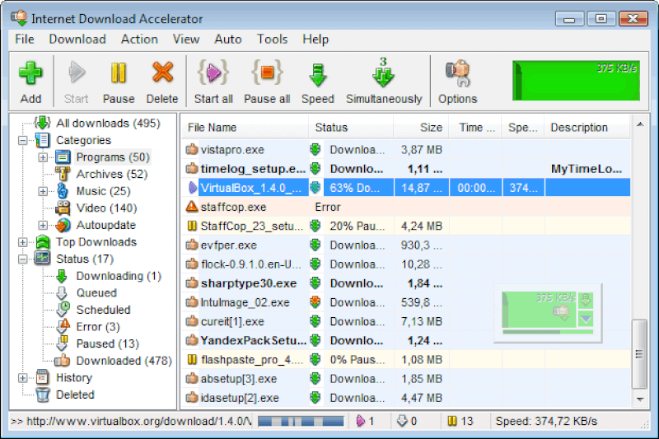659x439 pixels.
Task: Sort by Description column header
Action: coord(587,128)
